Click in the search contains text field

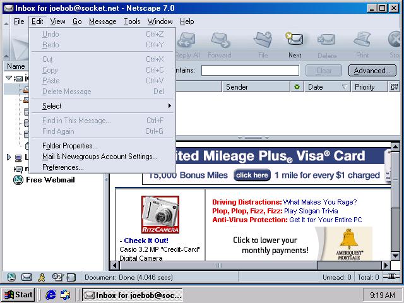tap(250, 70)
